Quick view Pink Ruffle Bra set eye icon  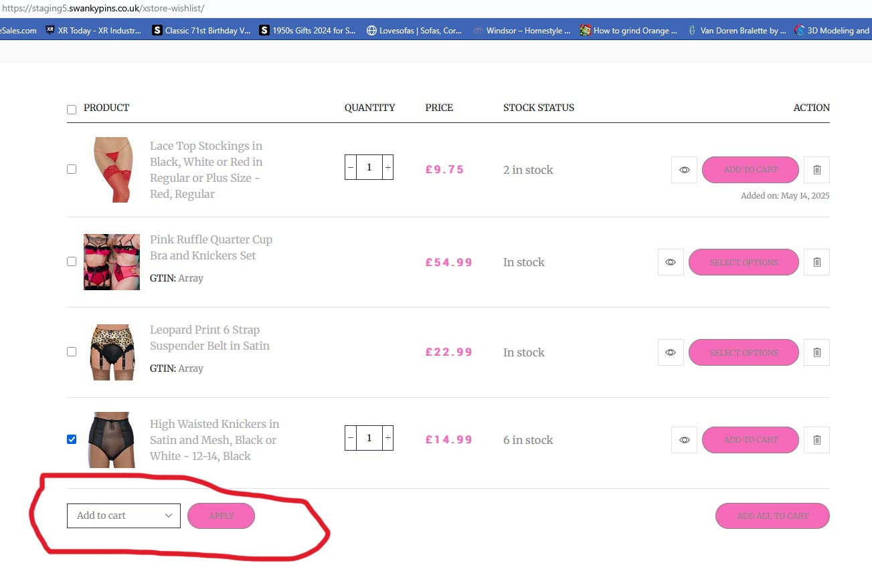coord(671,262)
